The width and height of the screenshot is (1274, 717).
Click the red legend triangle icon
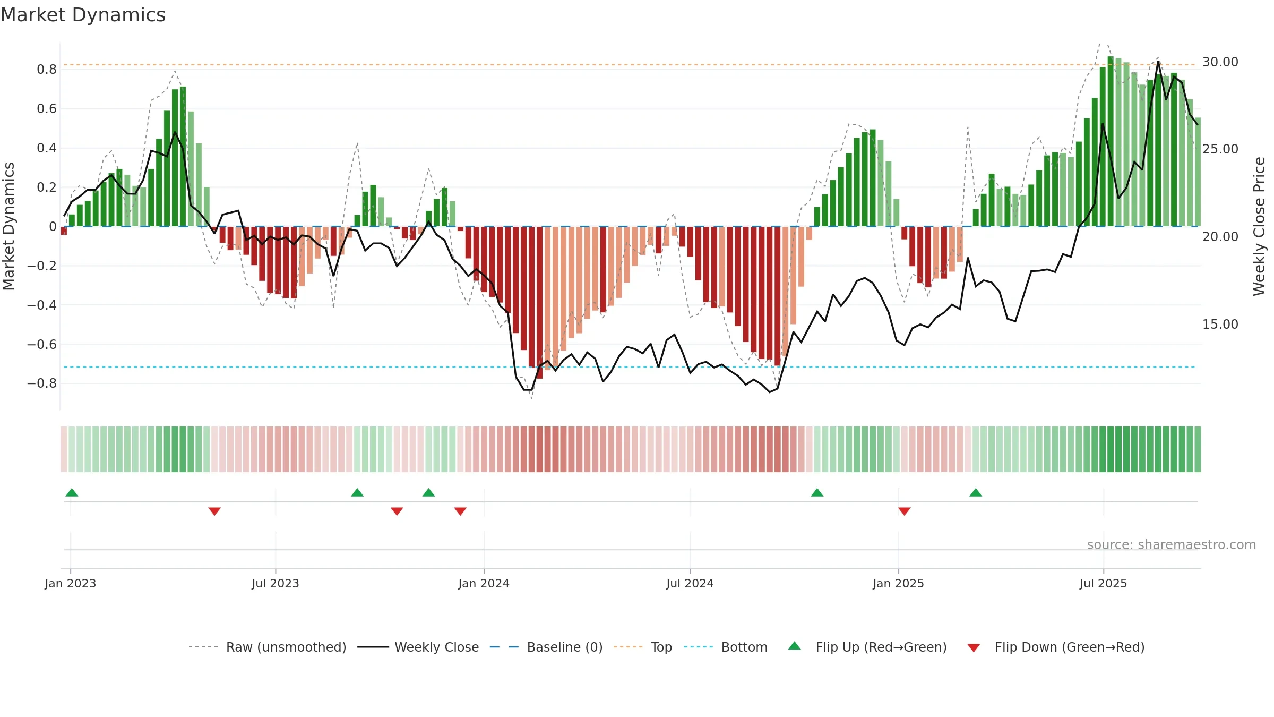[x=974, y=648]
